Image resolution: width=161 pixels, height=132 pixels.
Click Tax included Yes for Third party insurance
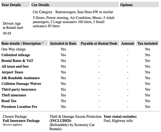[148, 89]
